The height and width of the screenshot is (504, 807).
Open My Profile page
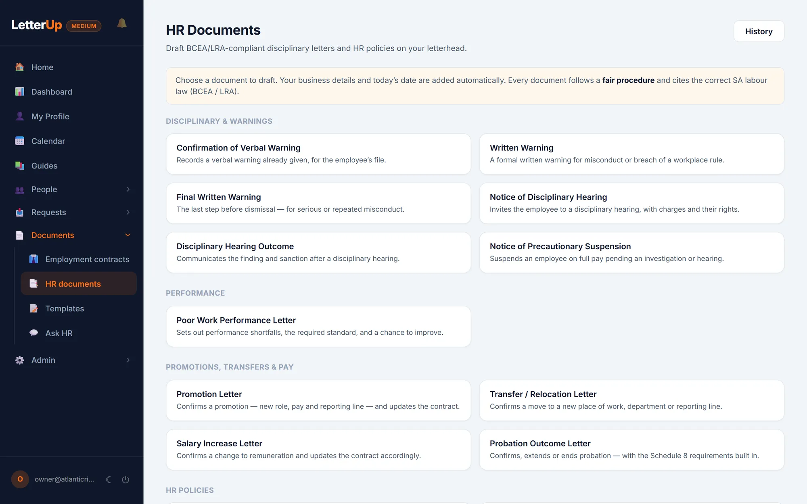tap(72, 116)
